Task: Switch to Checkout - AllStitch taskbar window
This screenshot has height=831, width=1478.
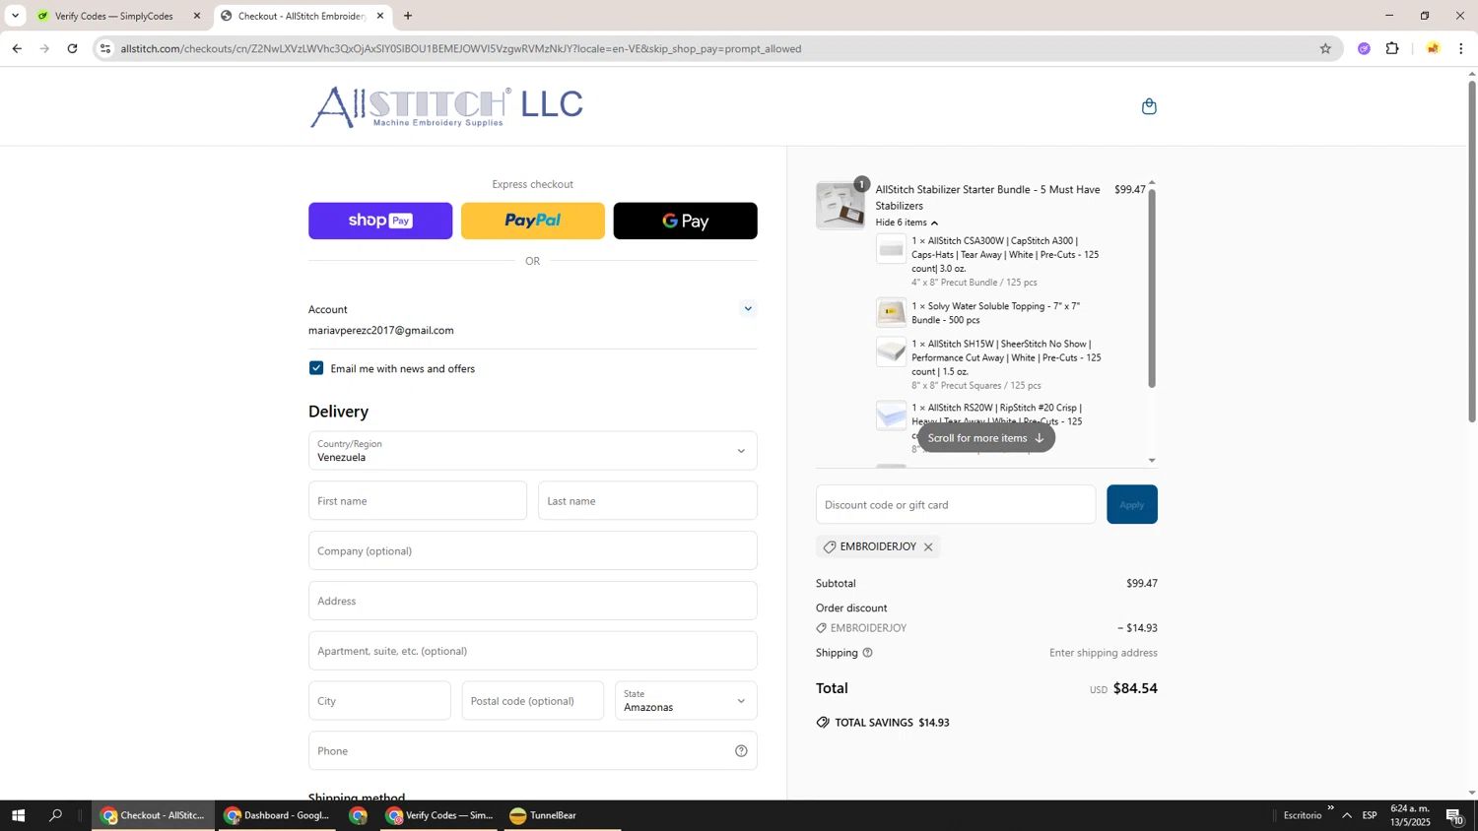Action: coord(153,815)
